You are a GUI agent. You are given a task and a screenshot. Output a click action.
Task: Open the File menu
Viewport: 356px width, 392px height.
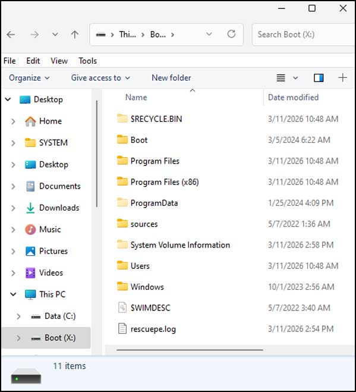pyautogui.click(x=10, y=61)
